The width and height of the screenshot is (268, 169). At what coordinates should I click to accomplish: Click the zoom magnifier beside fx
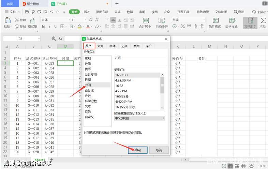54,39
